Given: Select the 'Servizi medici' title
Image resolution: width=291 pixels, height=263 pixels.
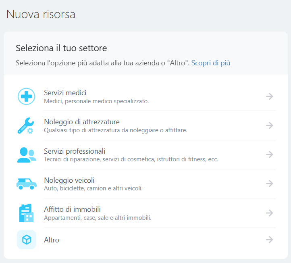Looking at the screenshot, I should tap(65, 93).
